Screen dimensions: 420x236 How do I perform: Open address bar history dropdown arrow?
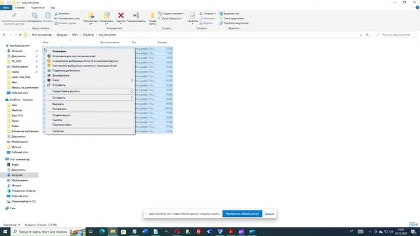tap(360, 35)
